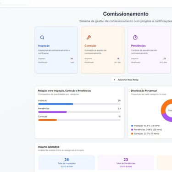
Task: Click the blue Inspeção progress bar
Action: (x=55, y=104)
